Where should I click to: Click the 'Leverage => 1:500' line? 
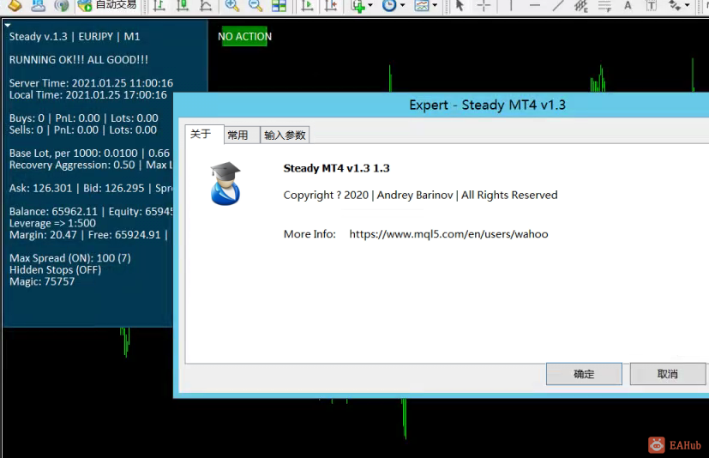52,223
